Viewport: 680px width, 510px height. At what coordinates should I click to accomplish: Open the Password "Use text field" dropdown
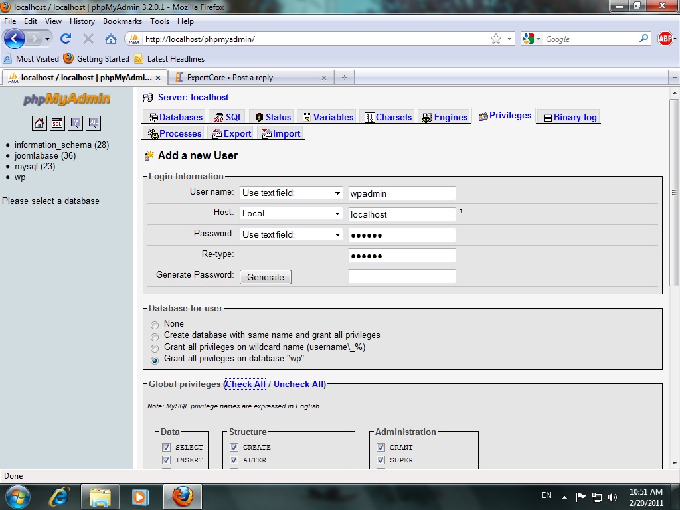291,235
